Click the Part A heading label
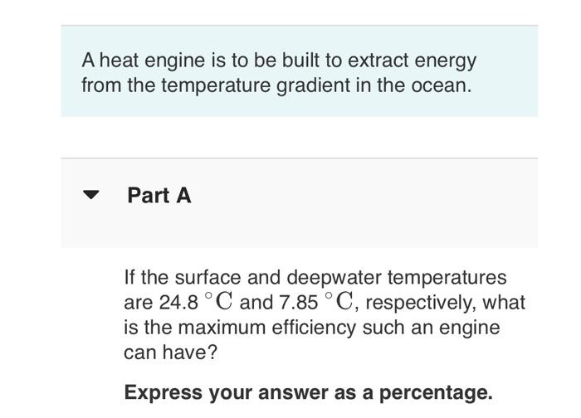The height and width of the screenshot is (418, 581). [159, 195]
